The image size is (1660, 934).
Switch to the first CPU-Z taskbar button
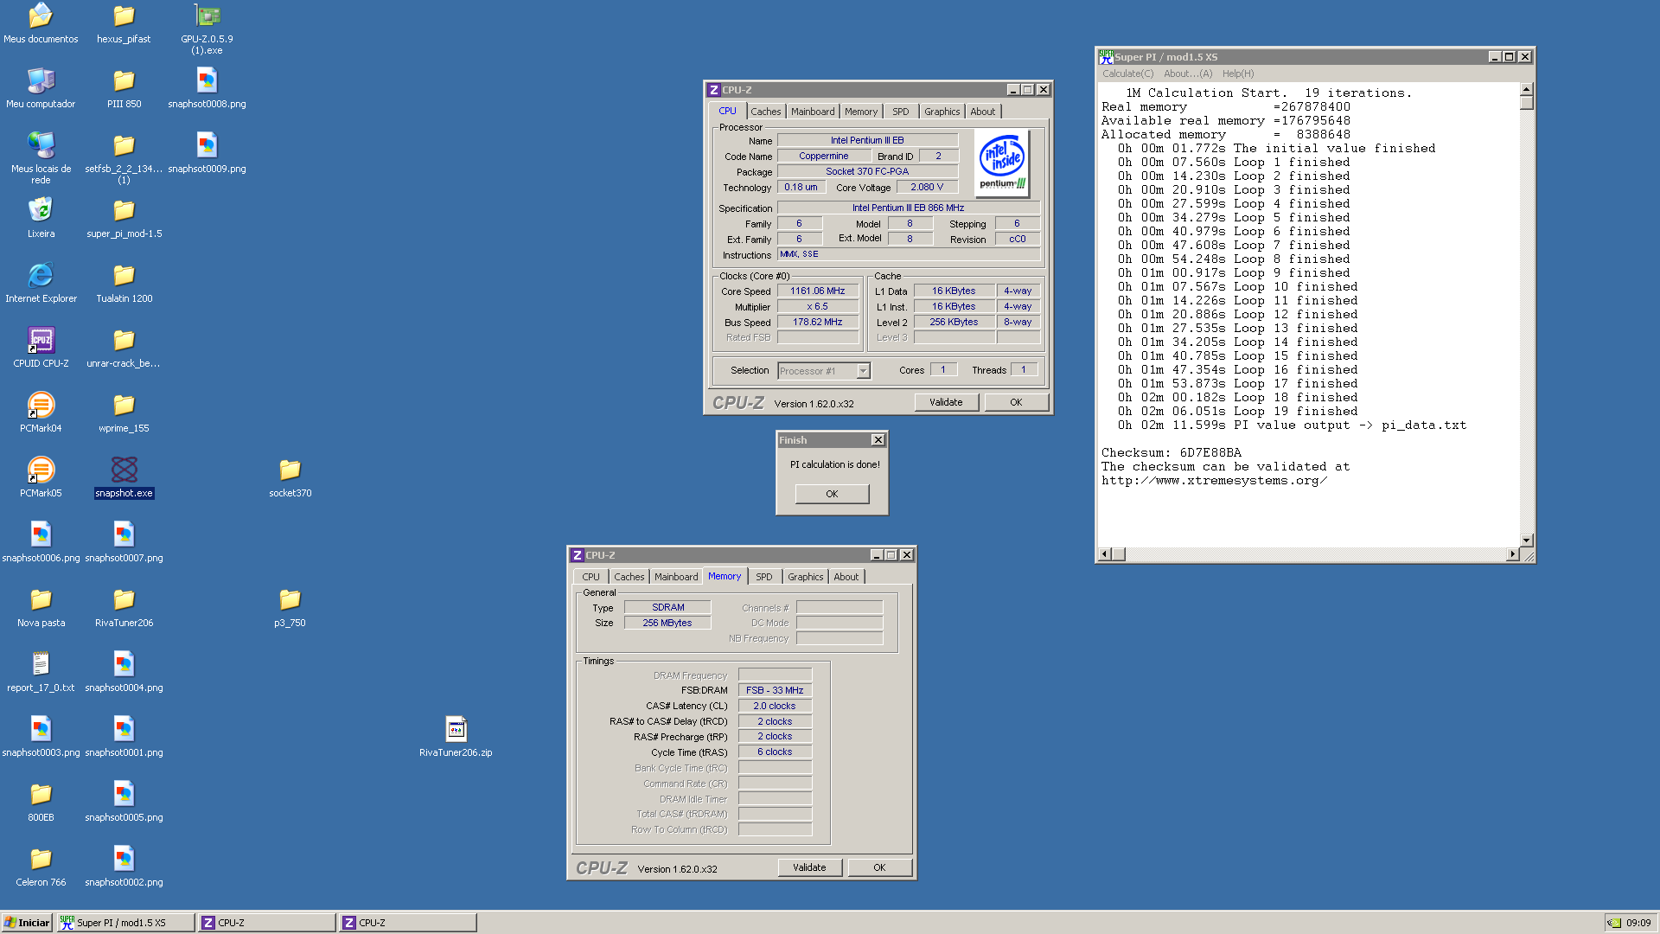(x=267, y=923)
